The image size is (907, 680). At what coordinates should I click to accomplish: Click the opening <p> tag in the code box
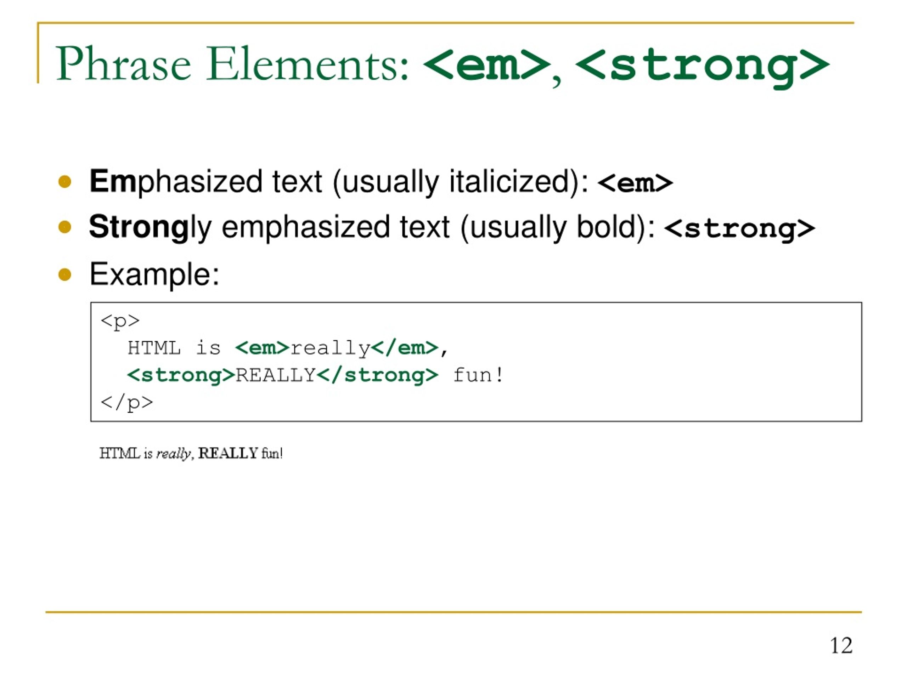coord(120,321)
